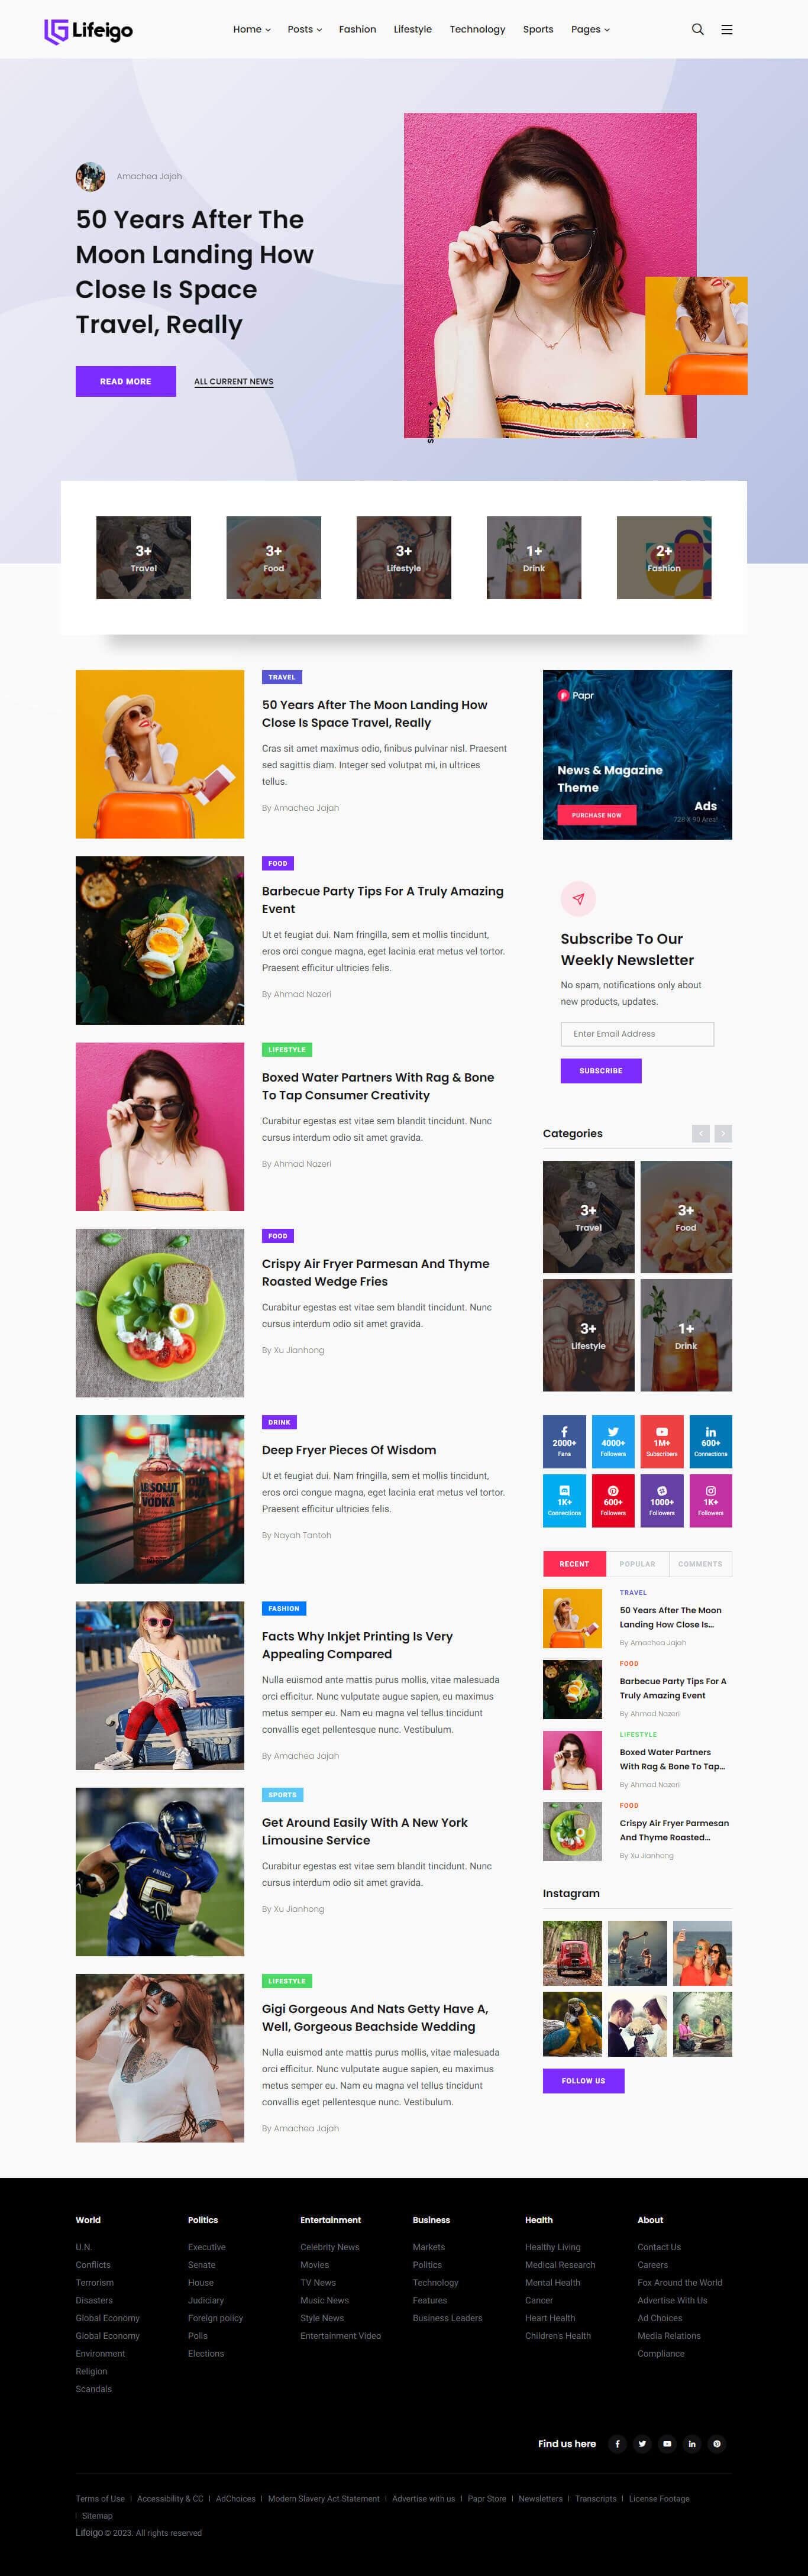Expand the Pages dropdown menu

(x=590, y=29)
